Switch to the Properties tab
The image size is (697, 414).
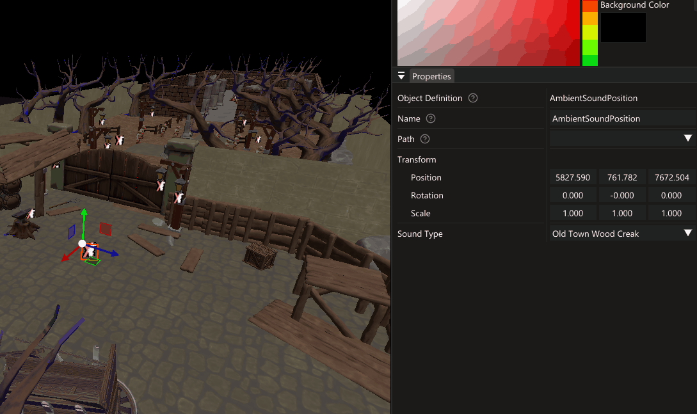click(x=431, y=76)
